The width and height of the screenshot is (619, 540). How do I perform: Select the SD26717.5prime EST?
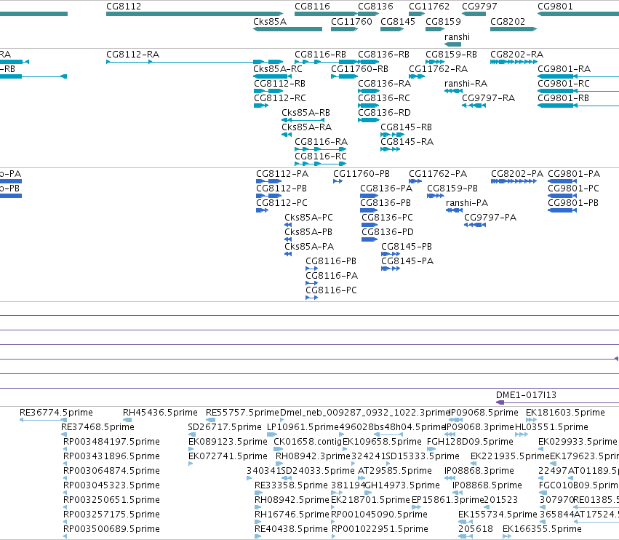coord(191,434)
